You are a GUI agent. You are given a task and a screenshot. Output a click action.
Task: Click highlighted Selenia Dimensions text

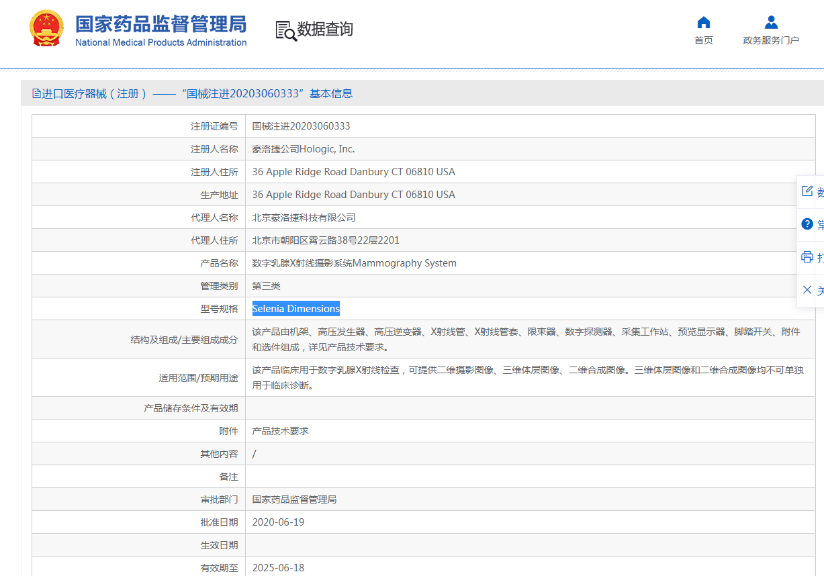click(296, 309)
